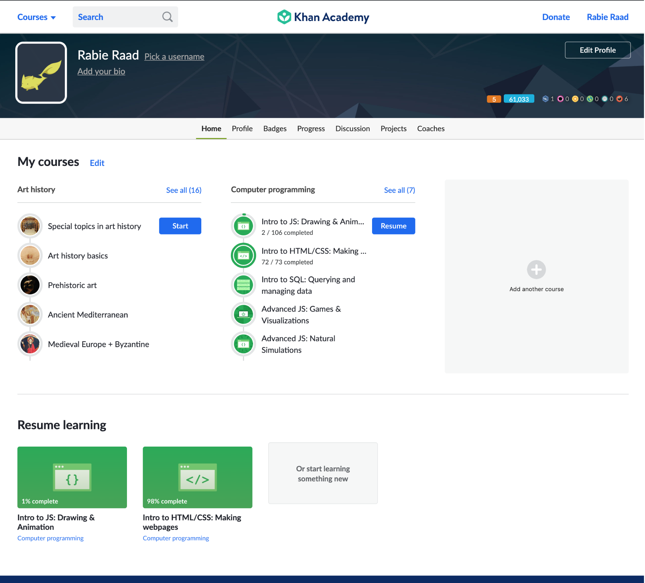Click the Donate link
645x583 pixels.
tap(556, 17)
